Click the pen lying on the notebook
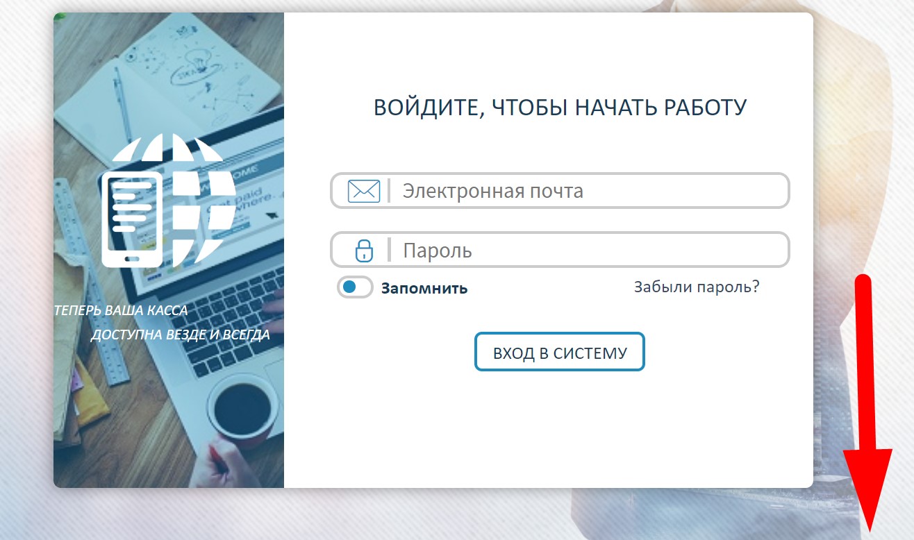Viewport: 914px width, 540px height. coord(124,103)
